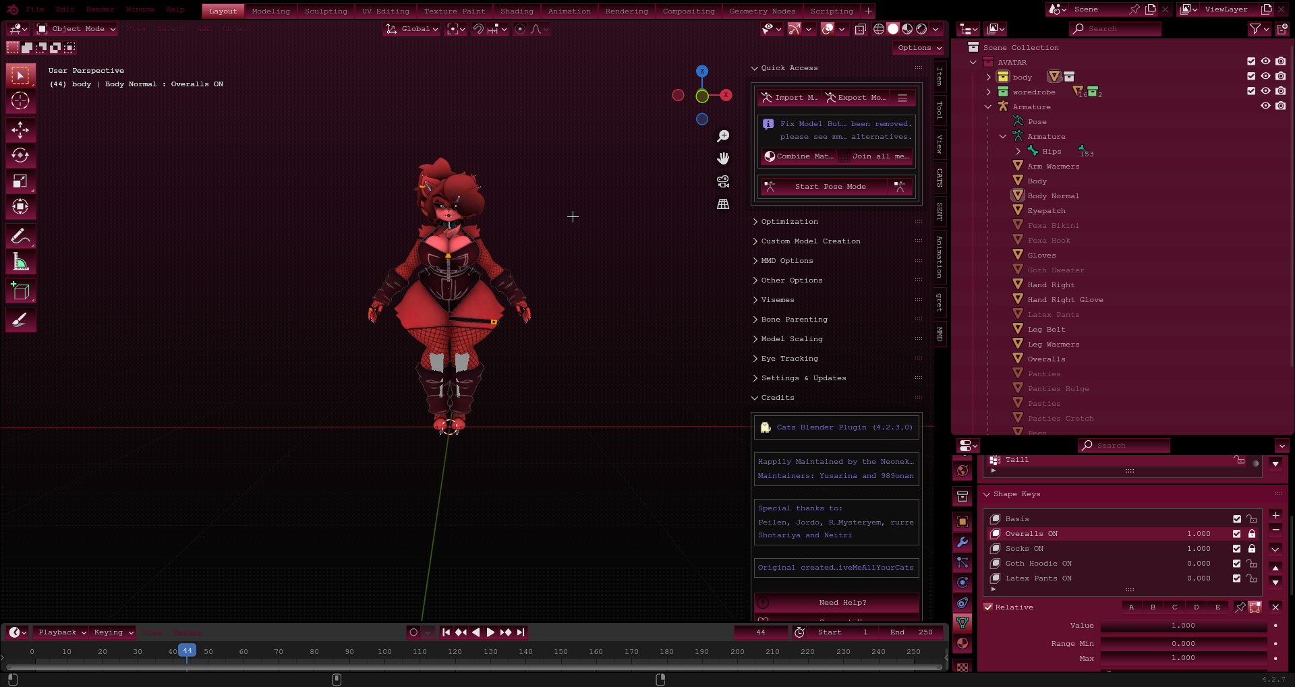Switch to wireframe shading mode
The height and width of the screenshot is (687, 1295).
coord(879,29)
